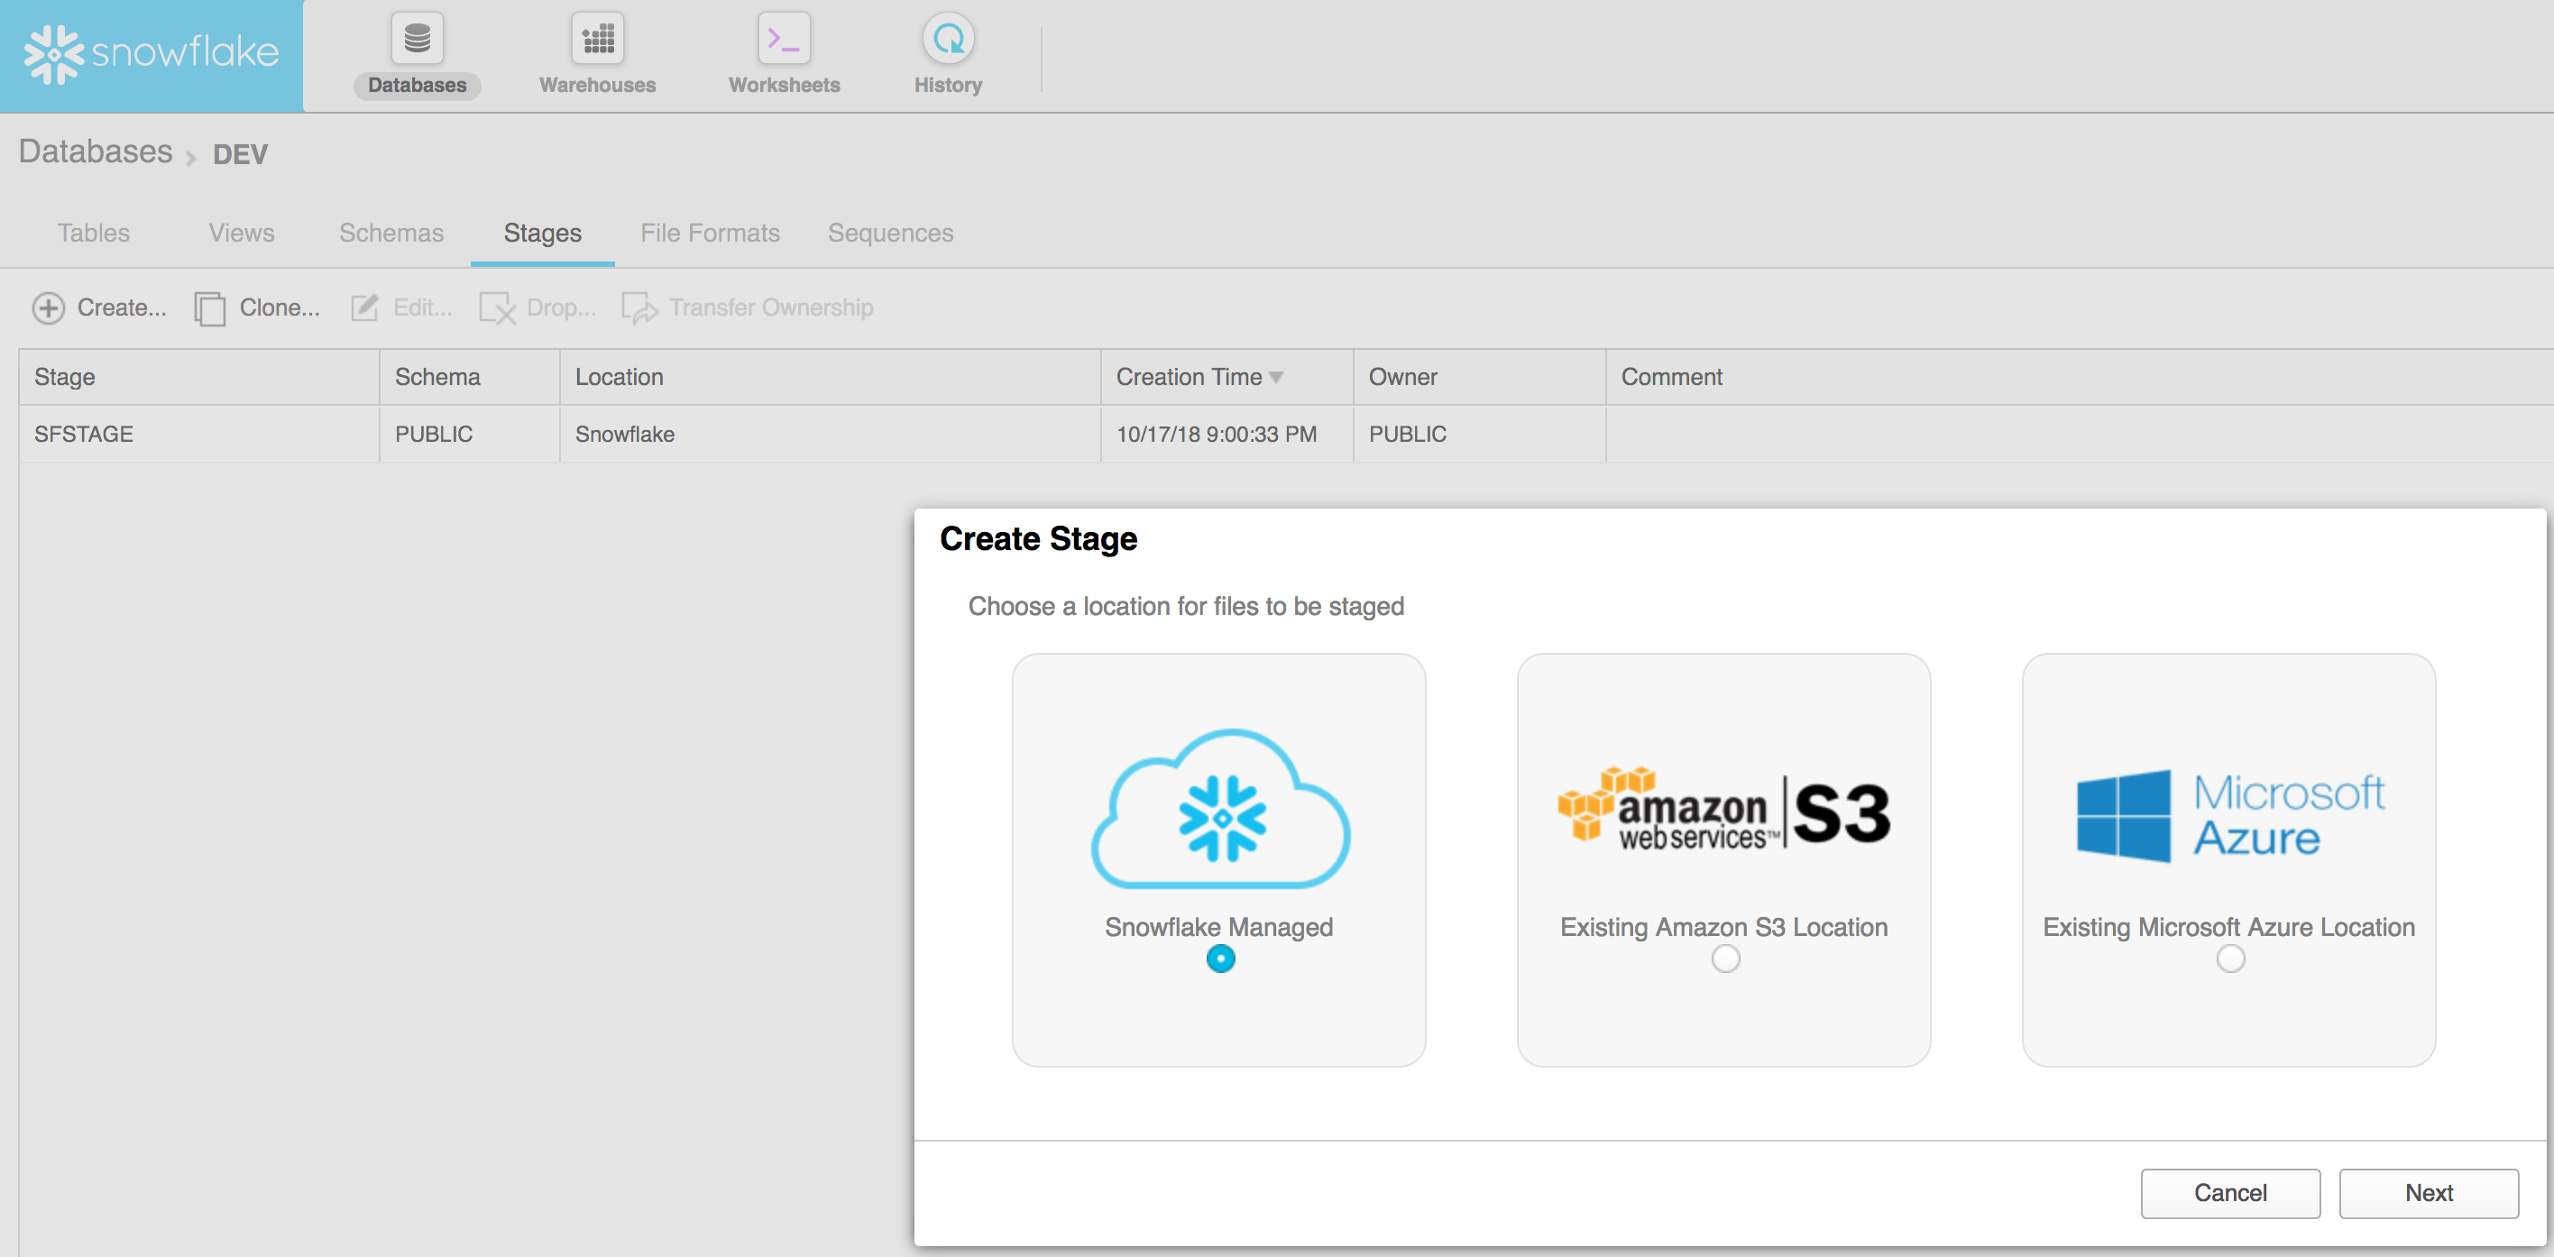Click the Edit... toolbar label
This screenshot has height=1257, width=2554.
pyautogui.click(x=422, y=308)
